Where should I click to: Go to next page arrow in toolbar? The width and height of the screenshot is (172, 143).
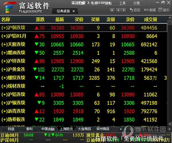(124, 10)
